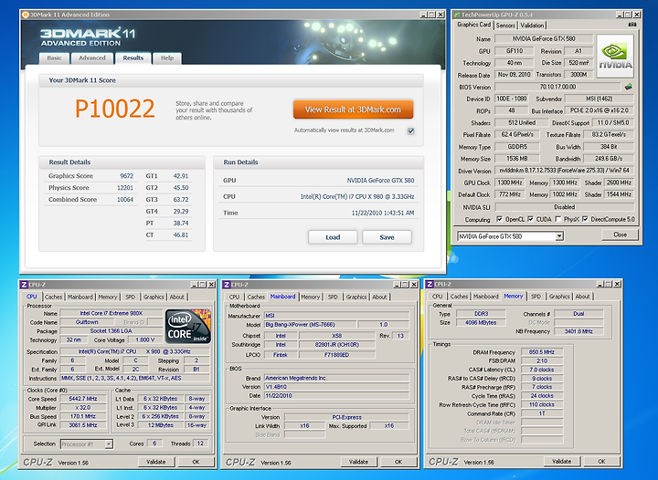Click the Physics Score value 12201
This screenshot has width=658, height=480.
[x=125, y=188]
